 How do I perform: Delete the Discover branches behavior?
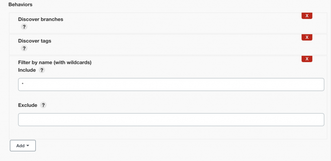(x=307, y=16)
